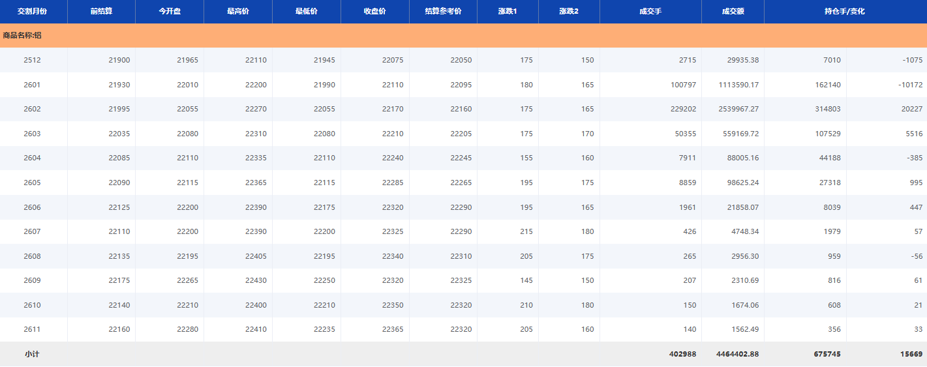The height and width of the screenshot is (367, 927).
Task: Click the 前结算 column header
Action: (101, 12)
